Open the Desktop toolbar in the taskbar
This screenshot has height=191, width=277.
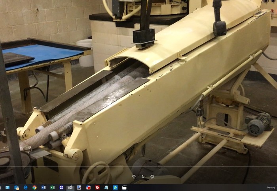click(x=271, y=187)
